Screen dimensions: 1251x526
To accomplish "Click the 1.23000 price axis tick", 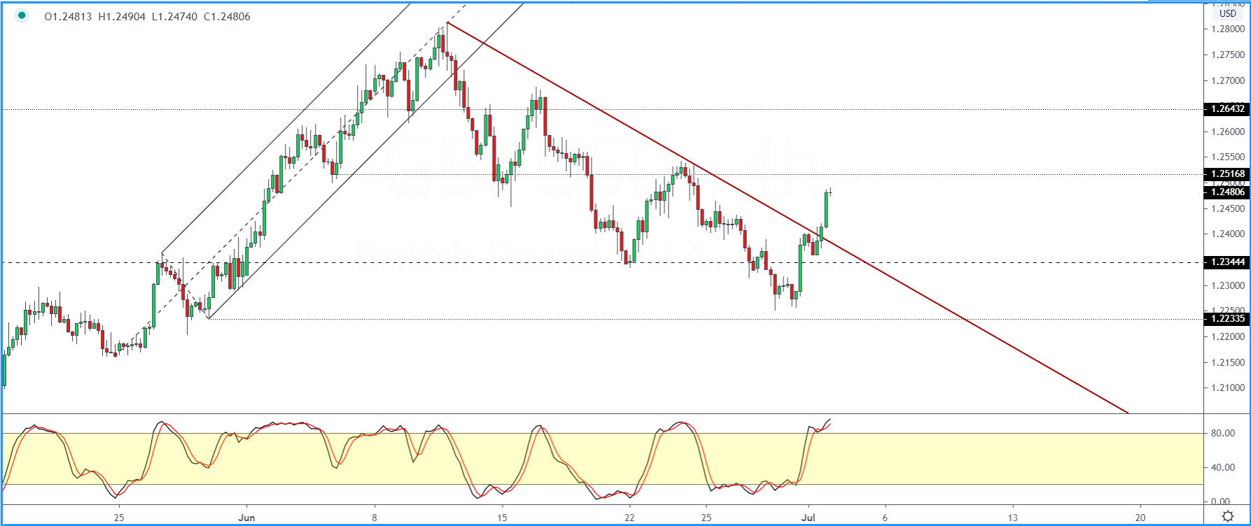I will point(1228,285).
